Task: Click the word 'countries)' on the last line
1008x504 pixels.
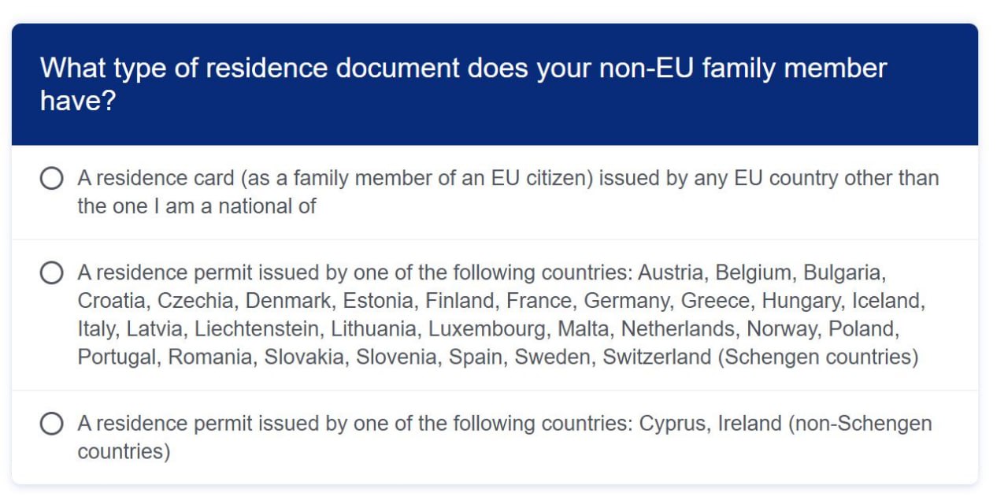Action: point(124,452)
